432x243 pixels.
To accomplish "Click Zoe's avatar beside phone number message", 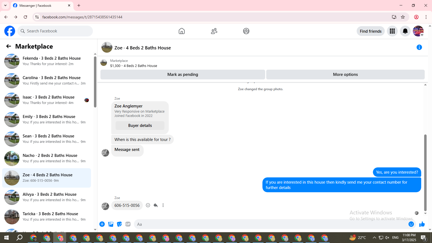I will tap(105, 206).
